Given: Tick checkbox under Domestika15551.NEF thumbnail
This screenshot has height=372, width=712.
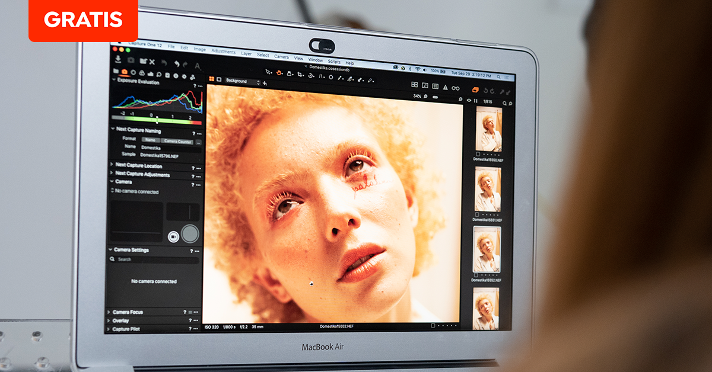Looking at the screenshot, I should [477, 214].
